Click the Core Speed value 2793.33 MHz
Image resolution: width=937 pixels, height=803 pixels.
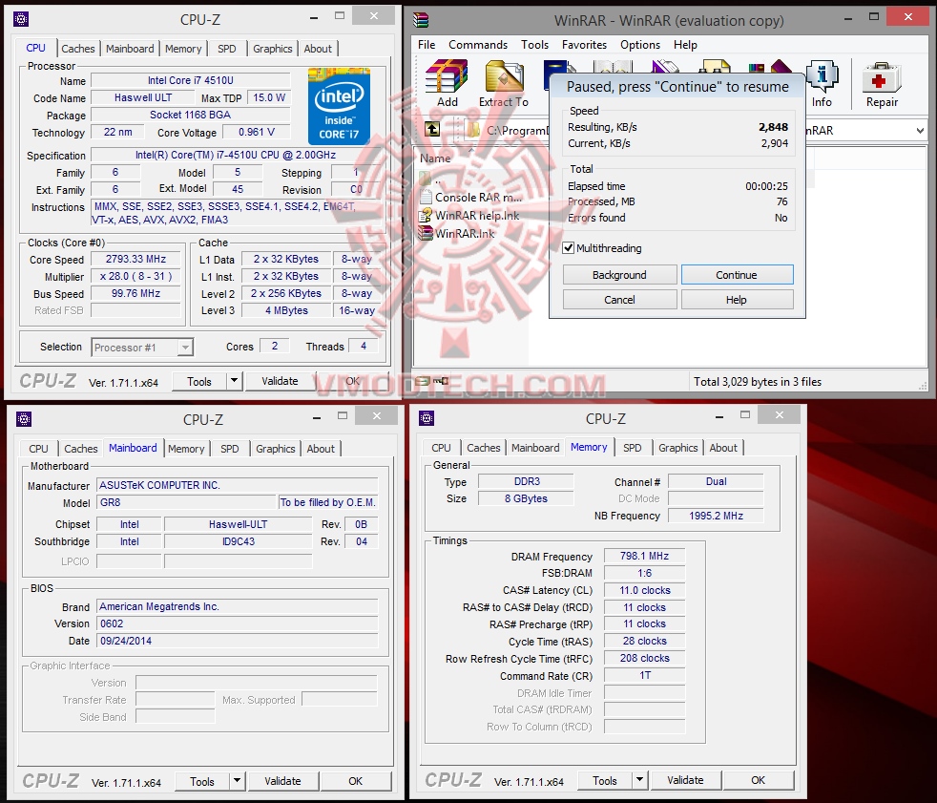pos(135,259)
